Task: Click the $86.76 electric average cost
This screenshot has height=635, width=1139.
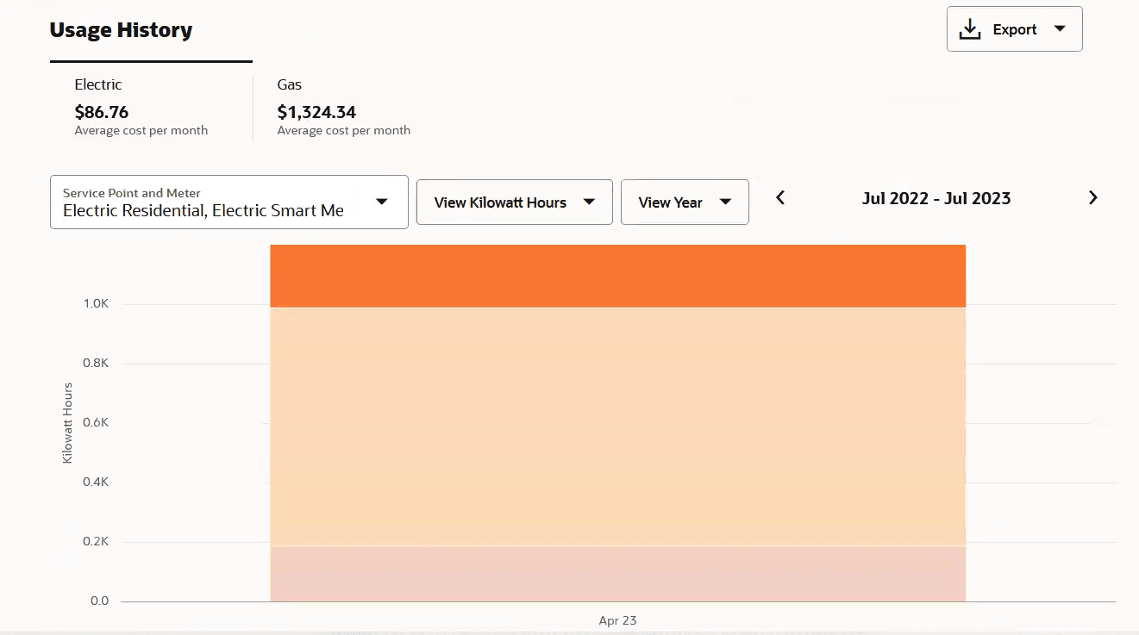Action: click(102, 112)
